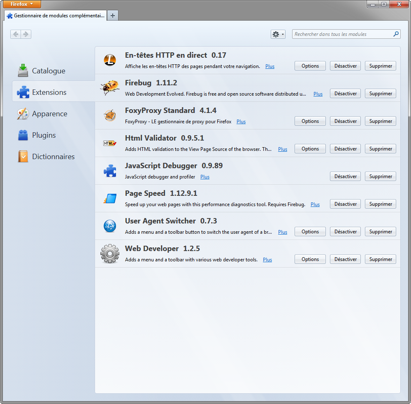411x404 pixels.
Task: Click the FoxyProxy Standard fox icon
Action: pos(110,115)
